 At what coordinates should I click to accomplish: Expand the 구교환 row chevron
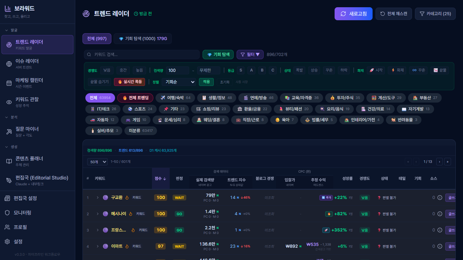coord(97,198)
